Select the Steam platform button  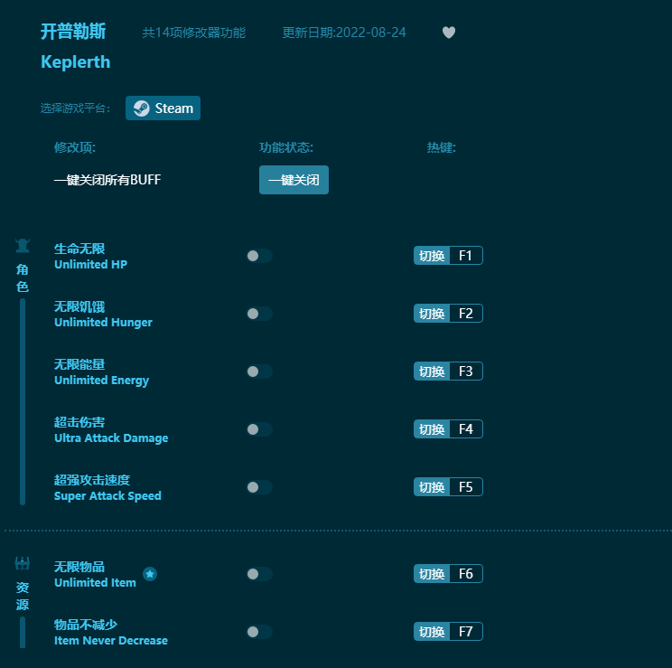(163, 108)
